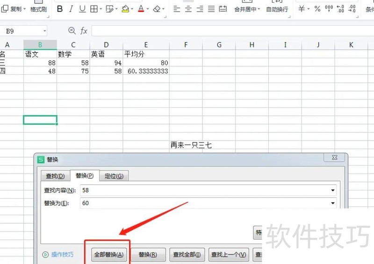374x264 pixels.
Task: Close the Replace dialog
Action: click(335, 157)
